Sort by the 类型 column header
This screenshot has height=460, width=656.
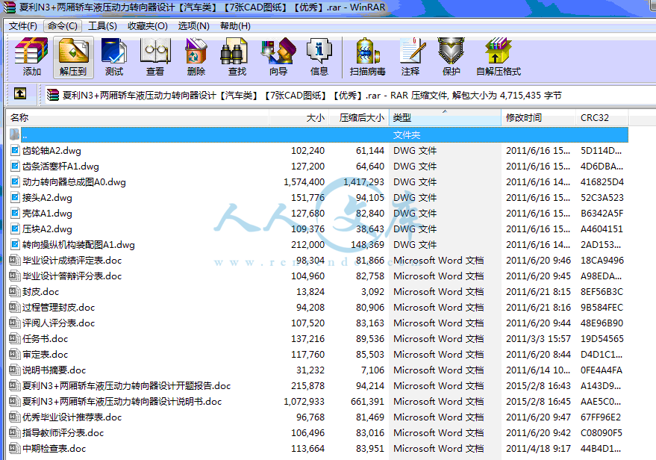[445, 118]
